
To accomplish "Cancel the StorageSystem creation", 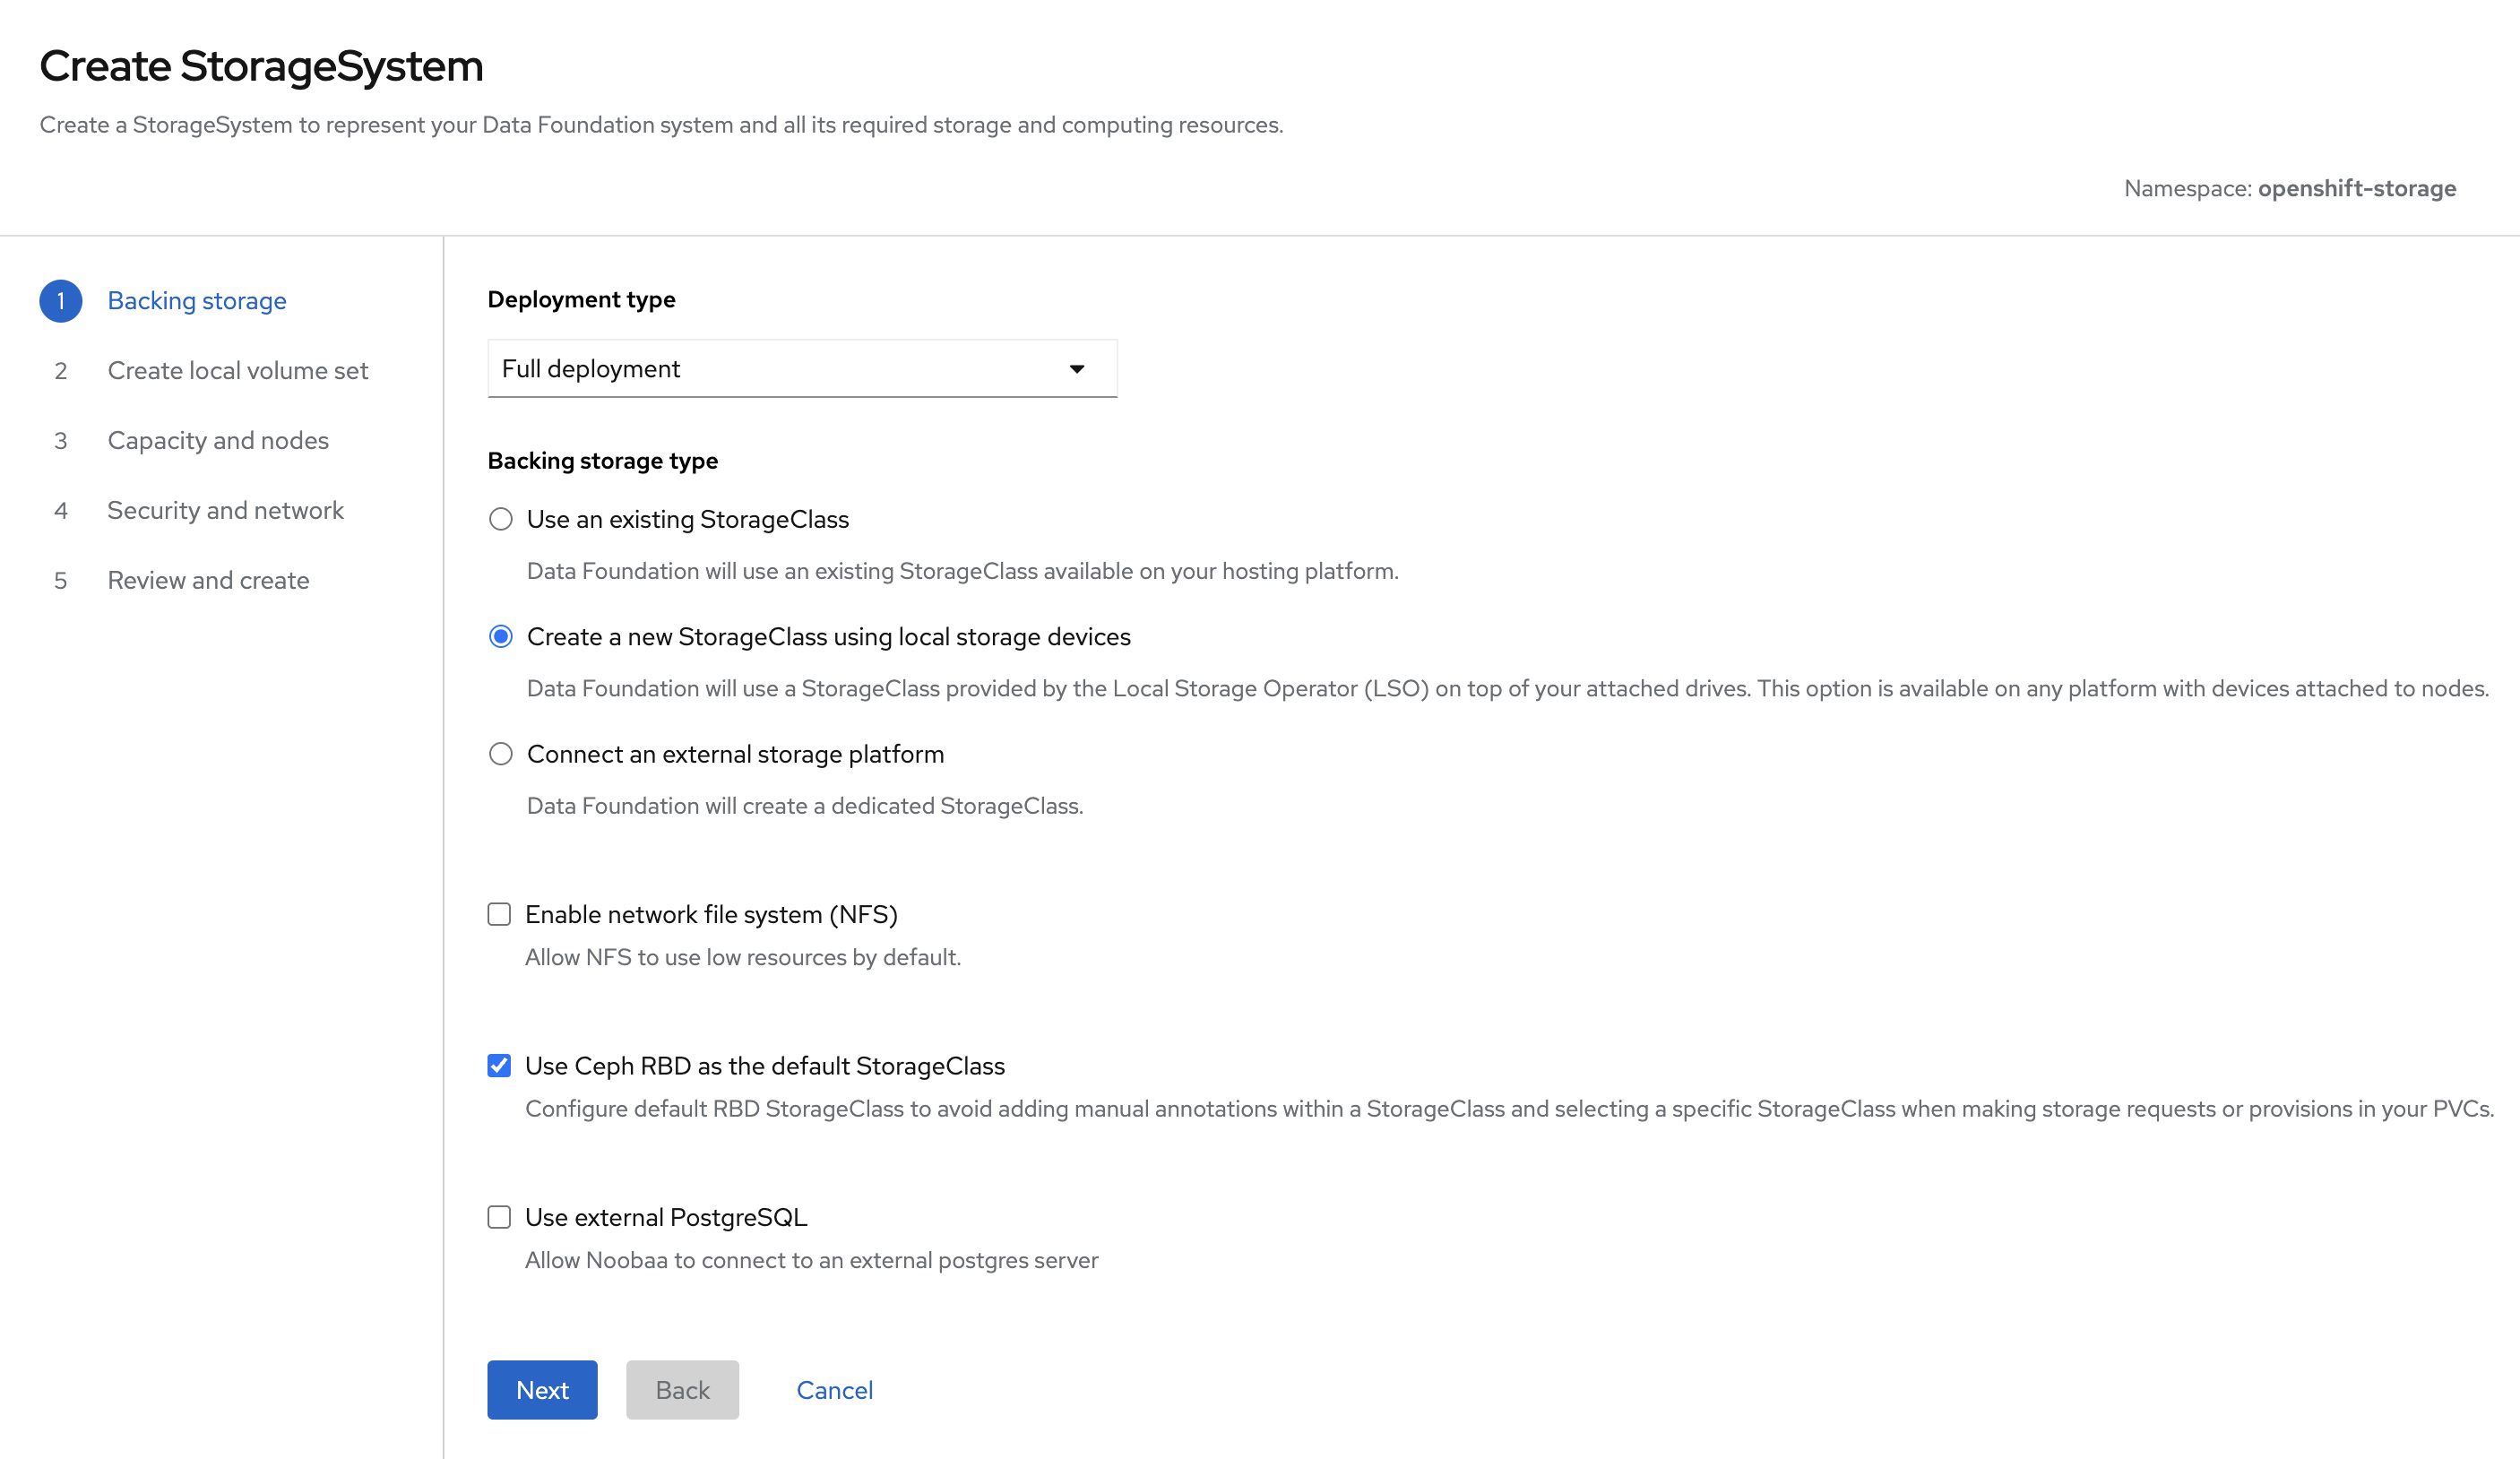I will (834, 1390).
